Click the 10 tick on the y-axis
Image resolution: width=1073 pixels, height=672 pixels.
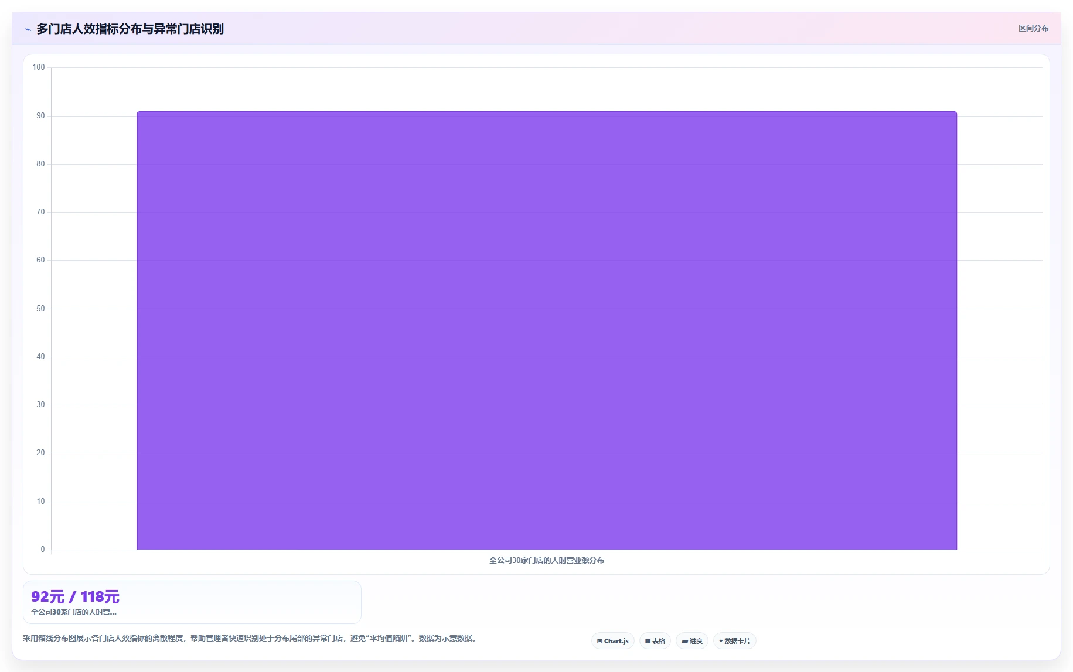pyautogui.click(x=40, y=502)
